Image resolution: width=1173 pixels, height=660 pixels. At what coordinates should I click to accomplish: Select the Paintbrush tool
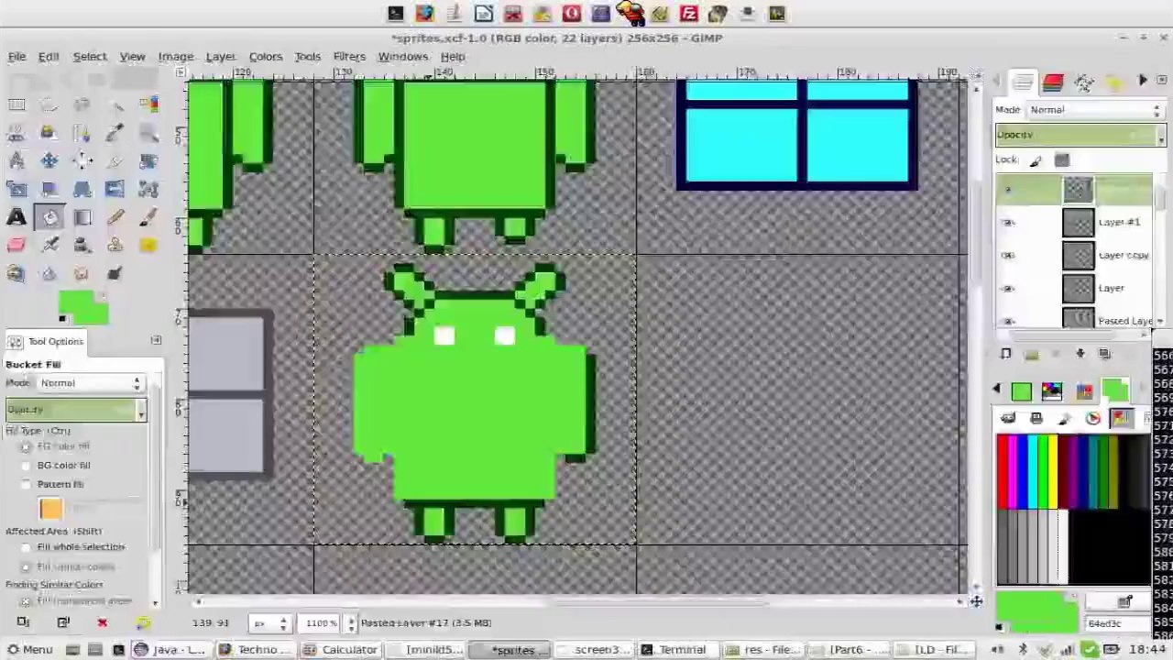pyautogui.click(x=148, y=217)
